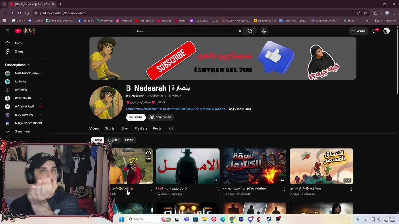The image size is (399, 224).
Task: Select the Latest filter chip
Action: click(x=98, y=140)
